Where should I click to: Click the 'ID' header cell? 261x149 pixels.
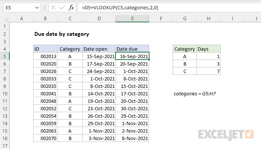(x=45, y=49)
